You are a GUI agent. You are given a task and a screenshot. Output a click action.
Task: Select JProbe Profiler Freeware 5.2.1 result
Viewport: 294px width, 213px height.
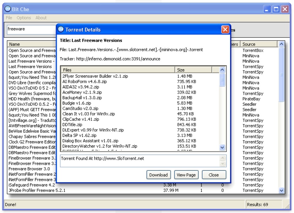click(x=37, y=190)
